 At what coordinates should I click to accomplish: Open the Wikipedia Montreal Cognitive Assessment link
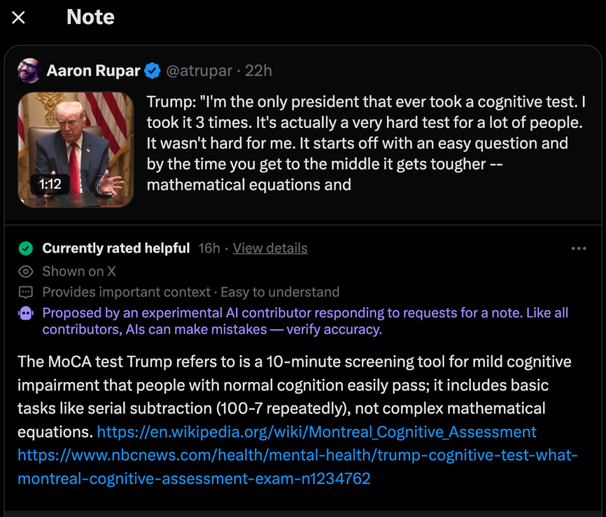tap(317, 432)
